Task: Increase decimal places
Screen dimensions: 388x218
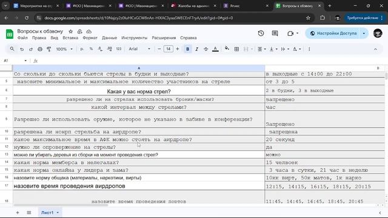Action: (x=109, y=49)
